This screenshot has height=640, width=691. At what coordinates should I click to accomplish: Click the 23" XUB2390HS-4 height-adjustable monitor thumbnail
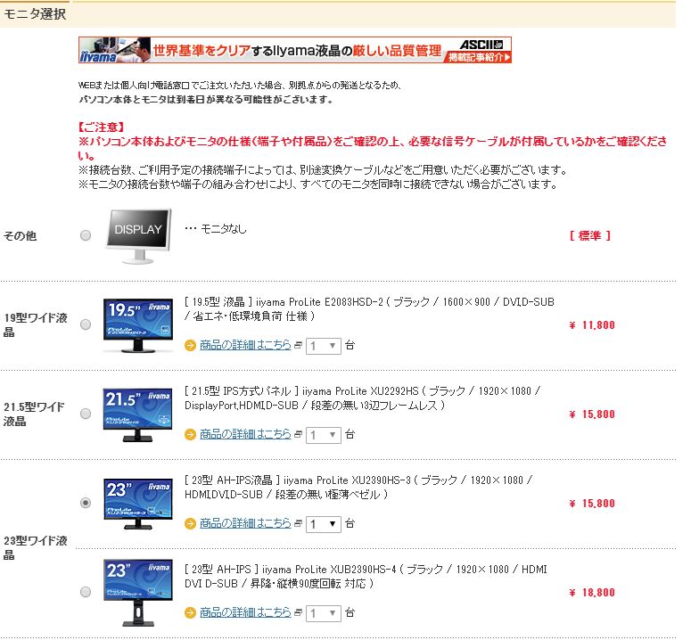point(138,593)
